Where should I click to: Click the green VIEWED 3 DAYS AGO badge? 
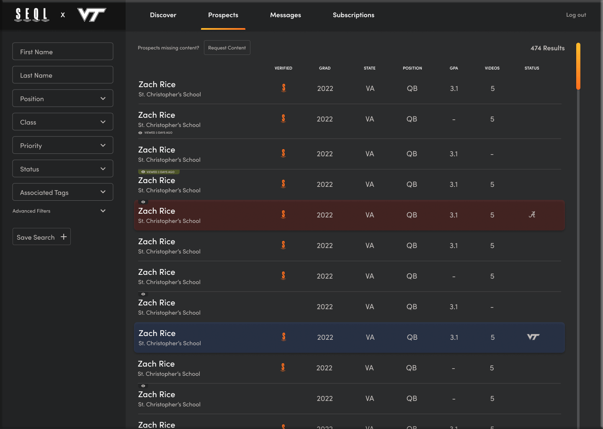tap(159, 172)
